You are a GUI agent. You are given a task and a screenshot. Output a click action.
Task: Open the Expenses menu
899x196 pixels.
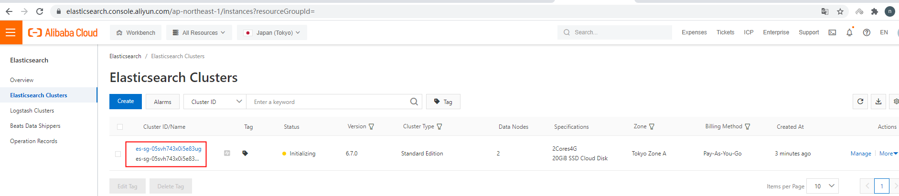coord(694,32)
